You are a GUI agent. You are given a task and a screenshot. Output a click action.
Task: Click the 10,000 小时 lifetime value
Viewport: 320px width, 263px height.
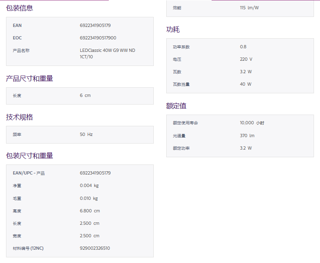(x=252, y=123)
